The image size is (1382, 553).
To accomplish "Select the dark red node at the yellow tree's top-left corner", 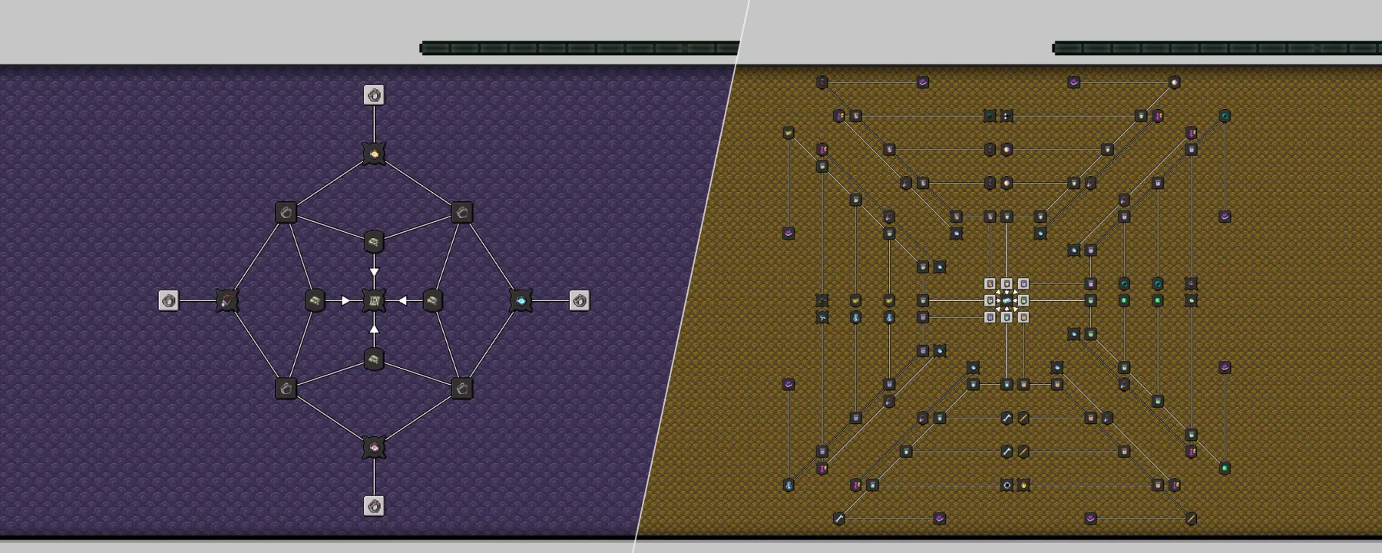I will pos(822,82).
